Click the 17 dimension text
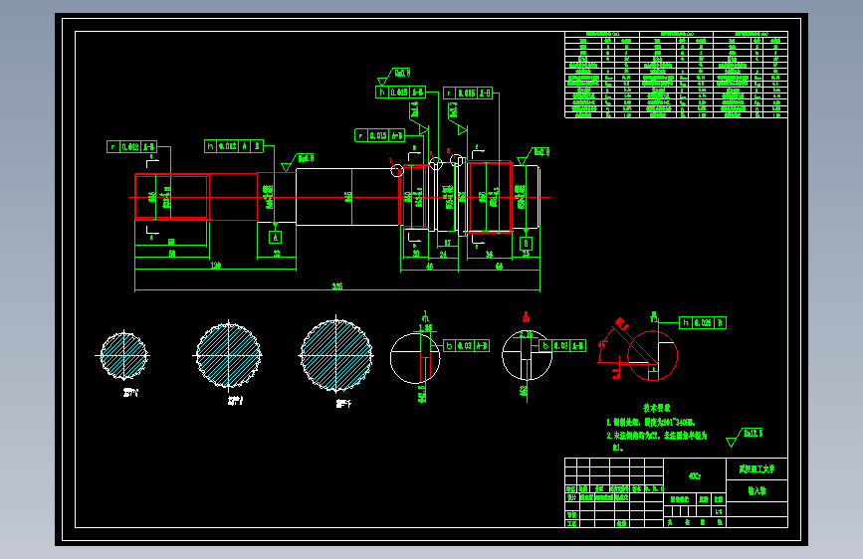 coord(448,243)
